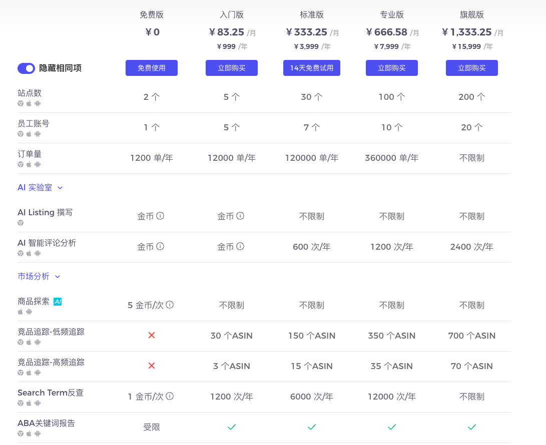Click the Apple icon under 商品探索
Viewport: 546px width, 445px height.
[20, 312]
